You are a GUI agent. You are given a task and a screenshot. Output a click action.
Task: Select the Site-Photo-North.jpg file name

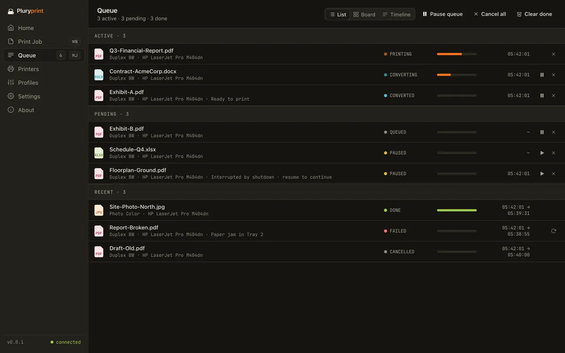pyautogui.click(x=137, y=207)
